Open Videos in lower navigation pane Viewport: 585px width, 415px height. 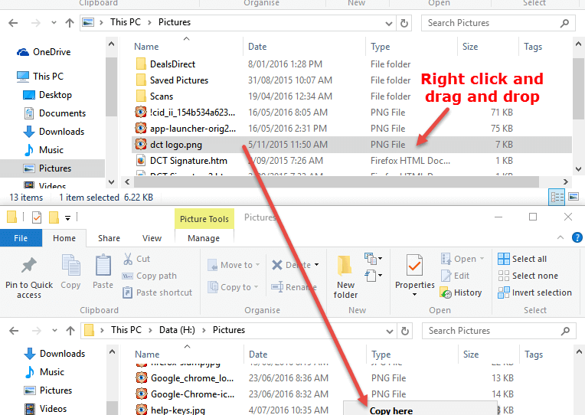click(x=45, y=409)
